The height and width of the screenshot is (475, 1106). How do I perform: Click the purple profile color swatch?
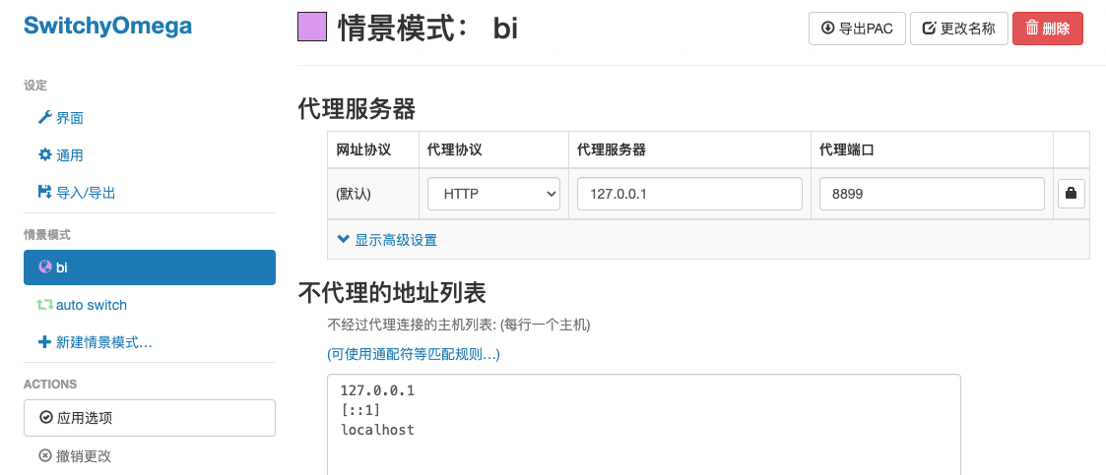point(312,28)
